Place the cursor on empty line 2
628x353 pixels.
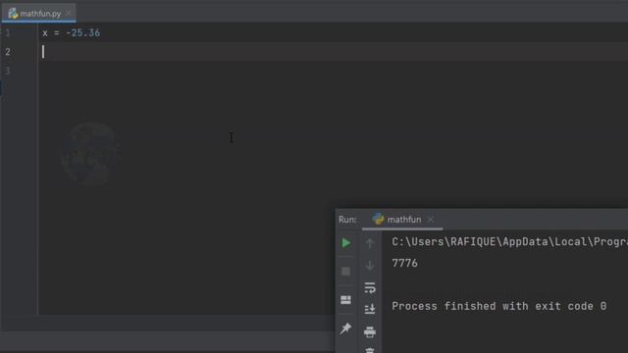pyautogui.click(x=333, y=52)
